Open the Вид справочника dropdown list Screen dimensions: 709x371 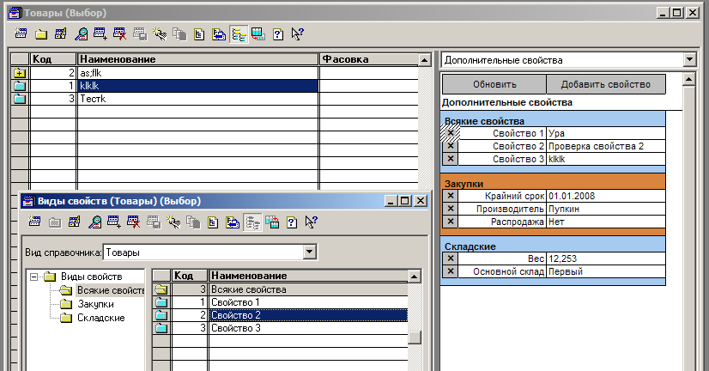(308, 252)
